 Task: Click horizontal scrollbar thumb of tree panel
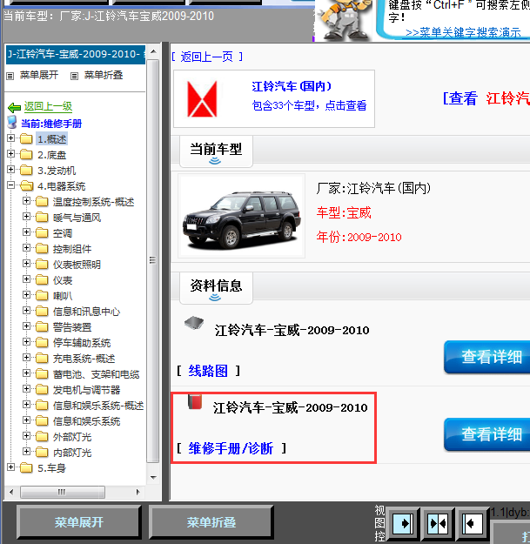pos(63,492)
